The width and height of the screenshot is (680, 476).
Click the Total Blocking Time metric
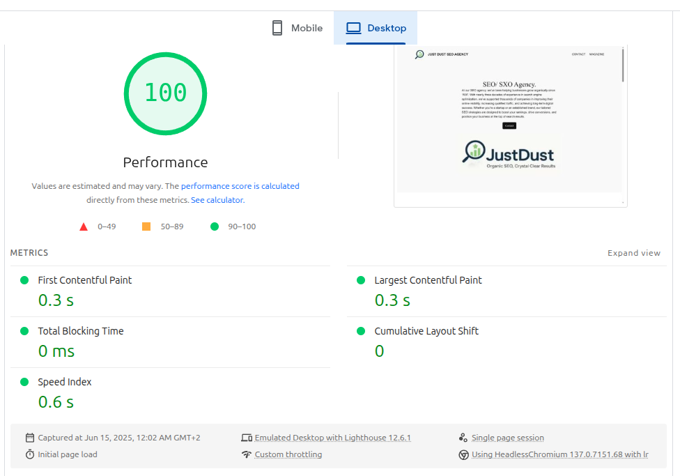81,331
